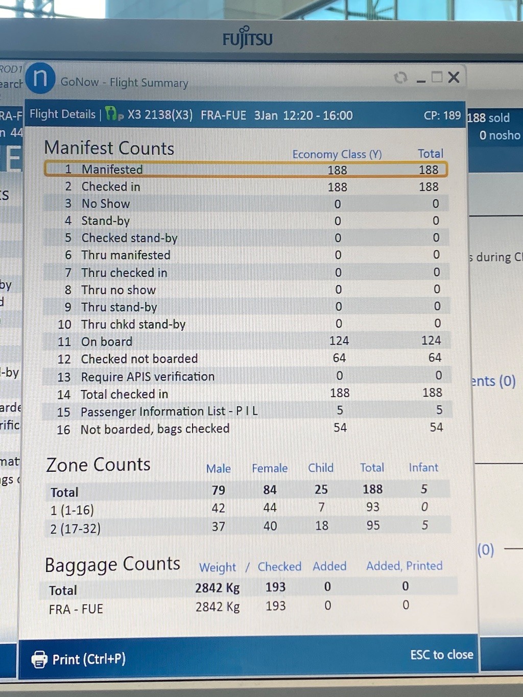Click the Not boarded, bags checked row
523x697 pixels.
245,429
